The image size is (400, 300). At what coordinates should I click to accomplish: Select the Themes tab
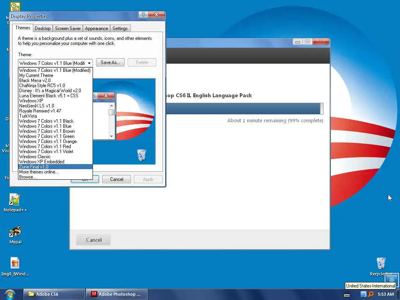coord(23,28)
